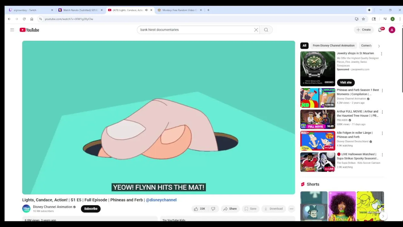The height and width of the screenshot is (227, 403).
Task: Open Phineas and Ferb Season 1 Best Moments title
Action: tap(358, 92)
